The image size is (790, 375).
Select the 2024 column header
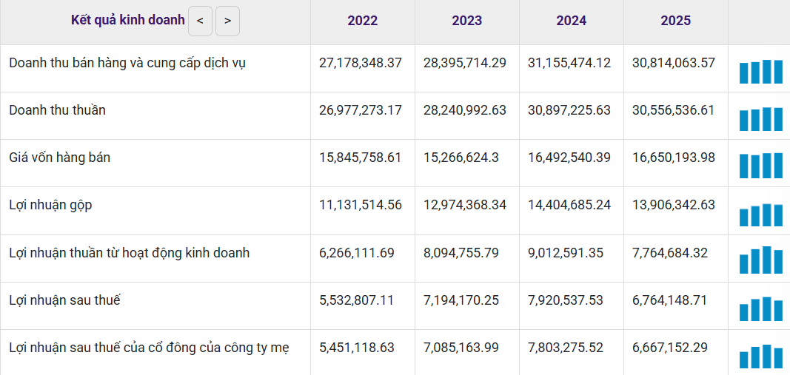pos(572,21)
